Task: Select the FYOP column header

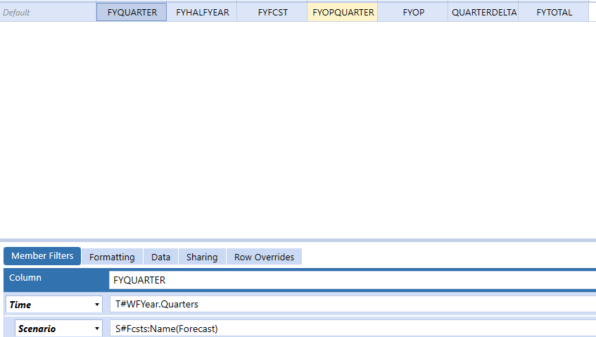Action: [x=413, y=13]
